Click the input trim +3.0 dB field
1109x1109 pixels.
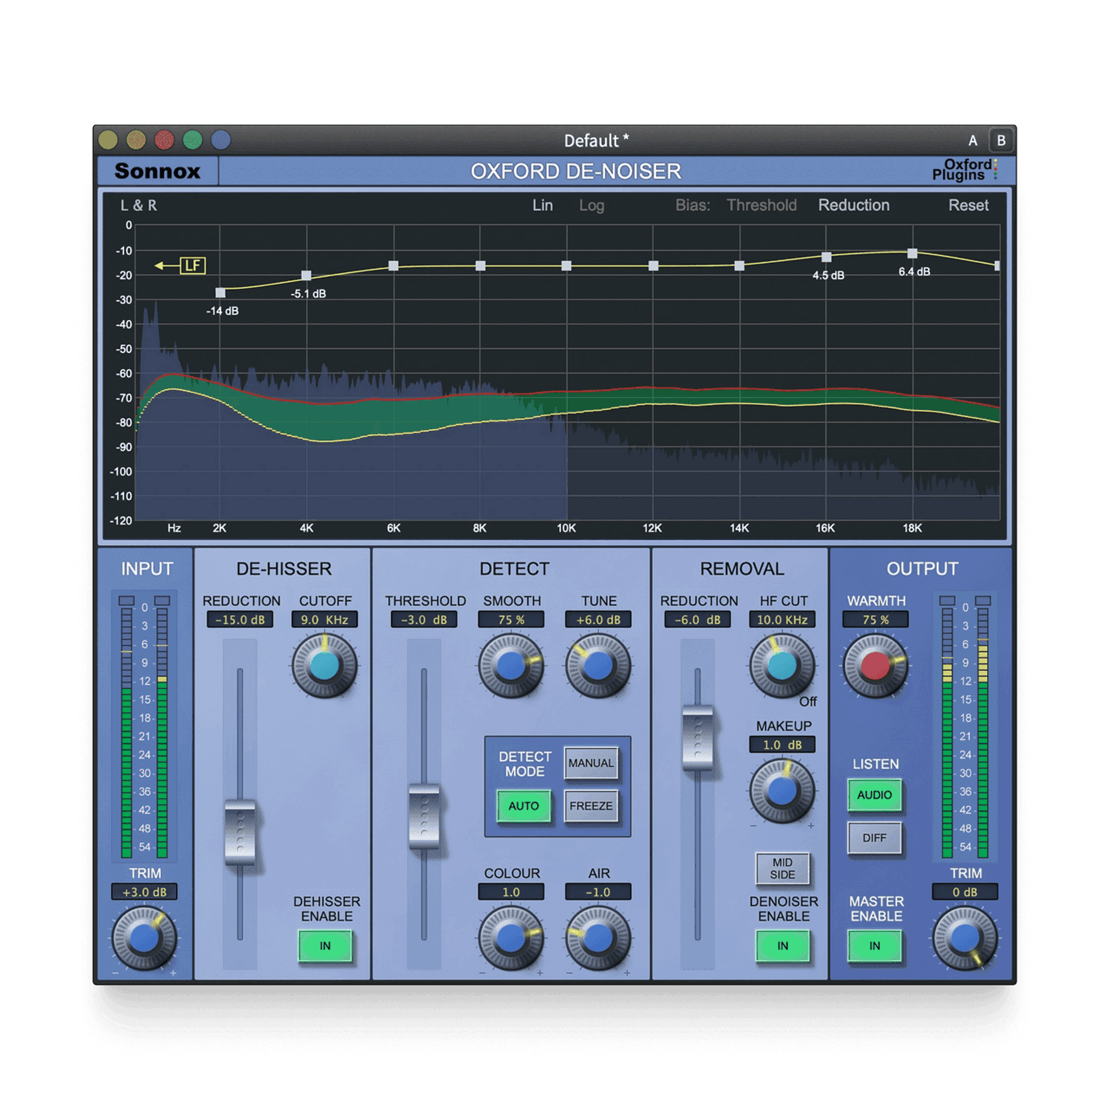(x=144, y=892)
